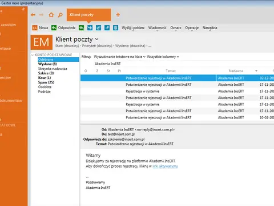
Task: Expand Klient poczty title dropdown chevron
Action: [97, 39]
